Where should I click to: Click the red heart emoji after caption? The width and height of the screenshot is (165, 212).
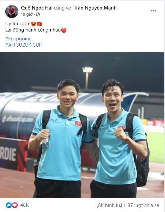point(64,31)
